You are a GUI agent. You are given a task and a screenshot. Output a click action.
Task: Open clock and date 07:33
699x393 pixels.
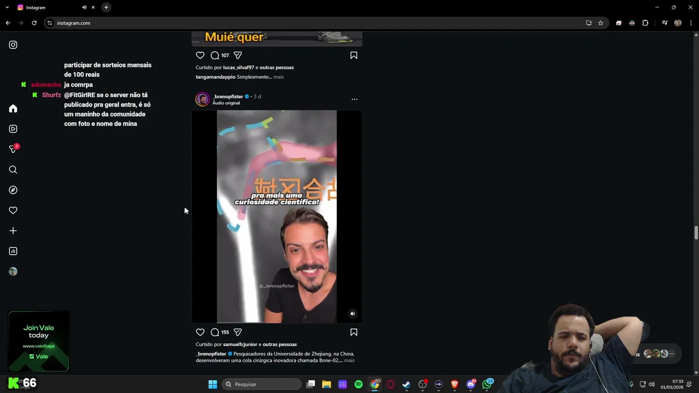[672, 384]
